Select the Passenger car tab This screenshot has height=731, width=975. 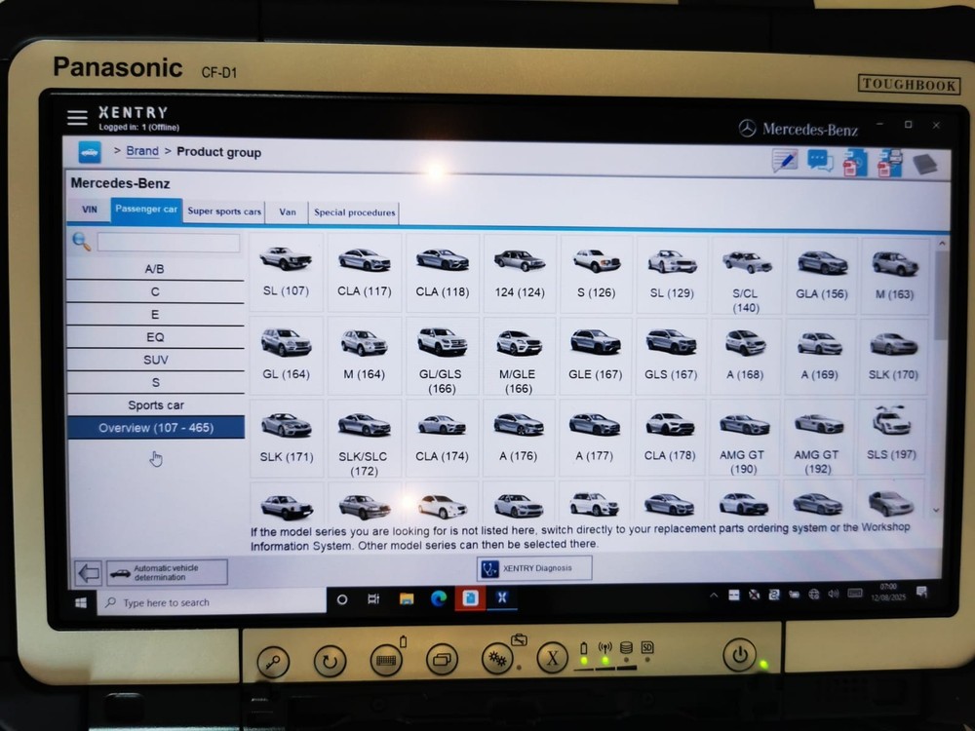coord(146,209)
